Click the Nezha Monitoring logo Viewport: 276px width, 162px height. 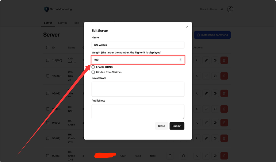(x=47, y=9)
